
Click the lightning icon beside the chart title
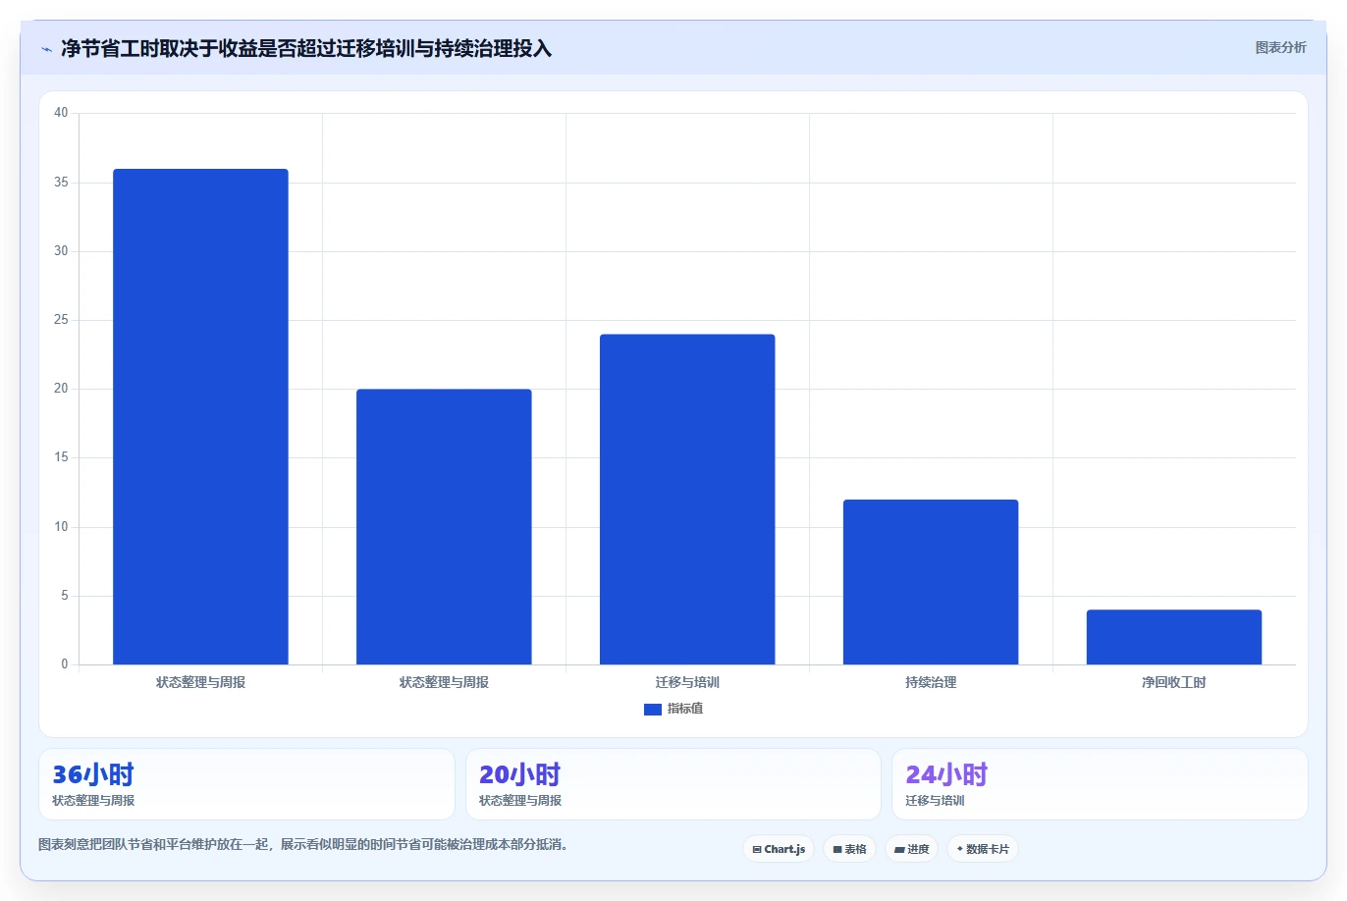(46, 49)
